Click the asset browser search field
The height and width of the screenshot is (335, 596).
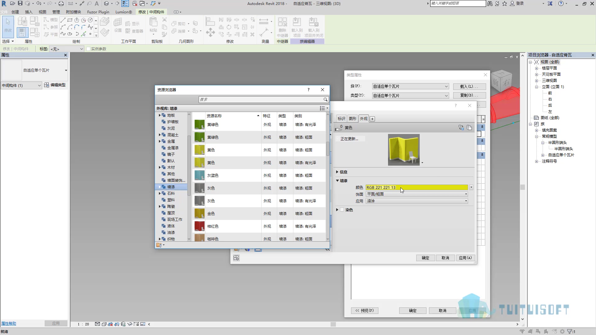[261, 100]
